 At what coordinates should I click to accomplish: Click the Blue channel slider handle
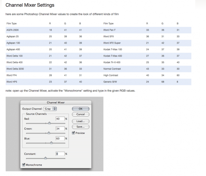pyautogui.click(x=51, y=143)
